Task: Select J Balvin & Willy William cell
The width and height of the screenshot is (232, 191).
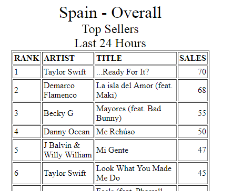Action: [x=68, y=150]
